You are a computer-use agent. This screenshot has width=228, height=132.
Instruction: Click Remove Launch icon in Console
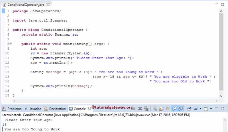[140, 109]
